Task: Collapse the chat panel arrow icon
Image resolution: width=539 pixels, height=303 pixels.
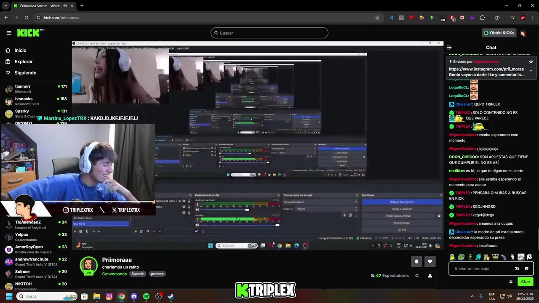Action: 449,48
